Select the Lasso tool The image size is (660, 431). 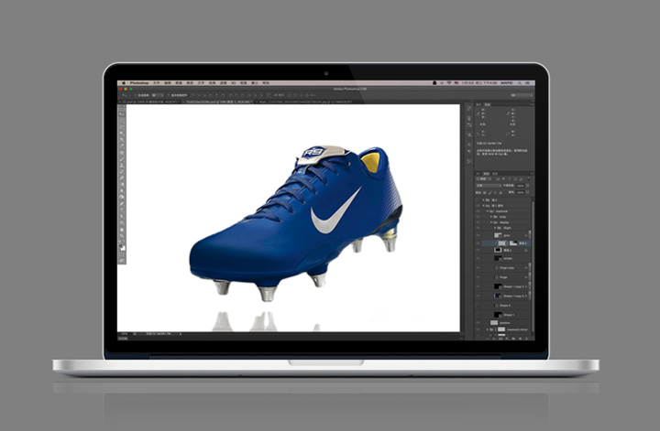click(x=122, y=126)
